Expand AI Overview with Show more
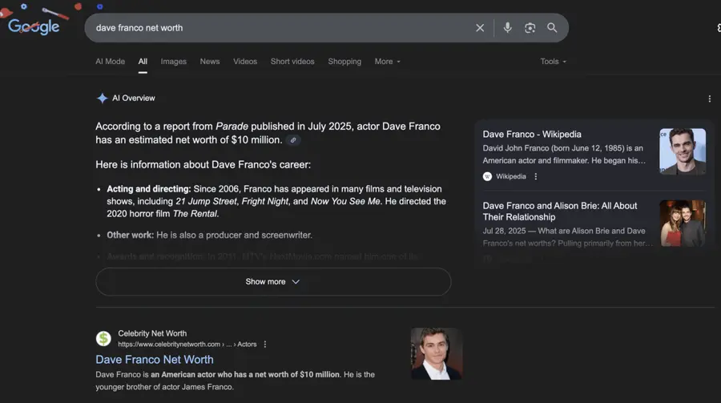This screenshot has height=403, width=721. [x=272, y=282]
